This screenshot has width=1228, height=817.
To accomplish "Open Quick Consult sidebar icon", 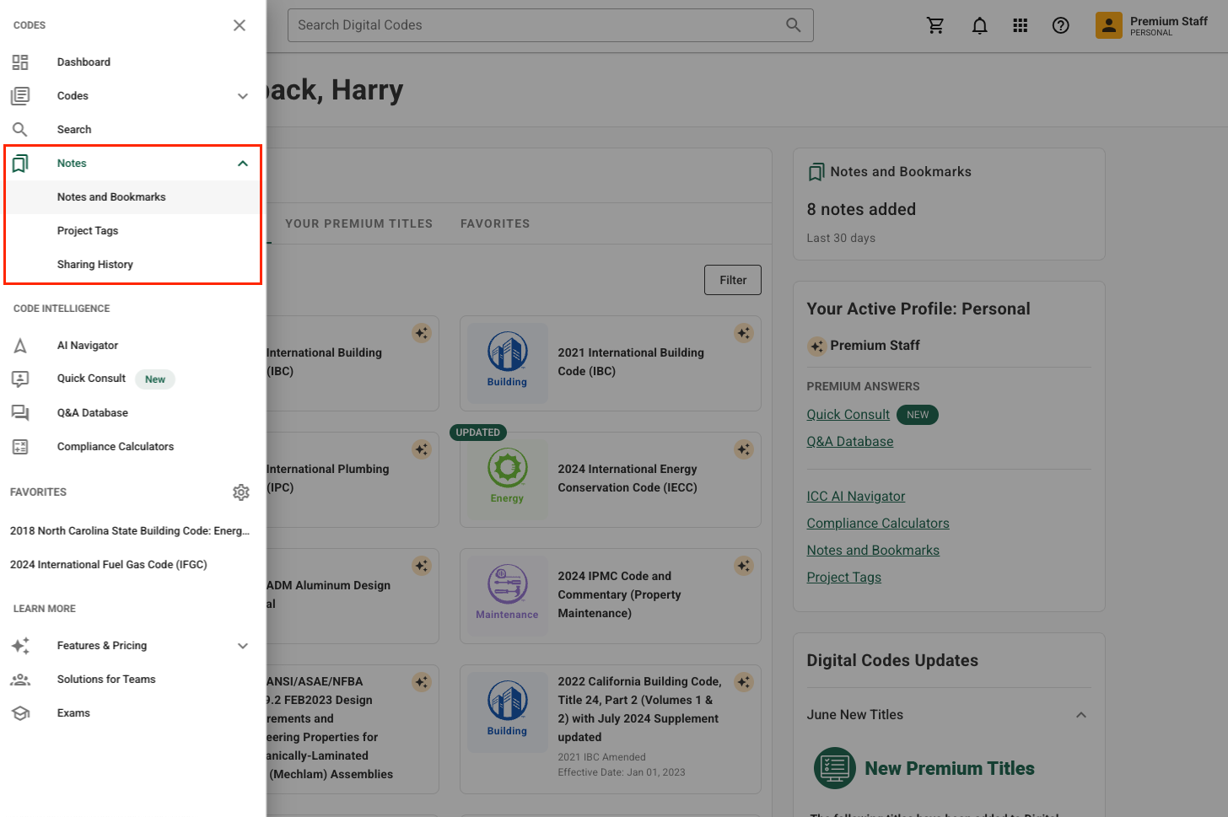I will coord(20,379).
